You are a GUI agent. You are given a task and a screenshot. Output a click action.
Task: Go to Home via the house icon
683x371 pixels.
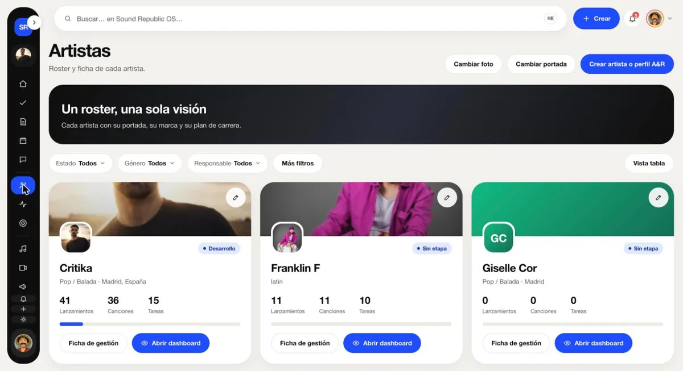[23, 84]
